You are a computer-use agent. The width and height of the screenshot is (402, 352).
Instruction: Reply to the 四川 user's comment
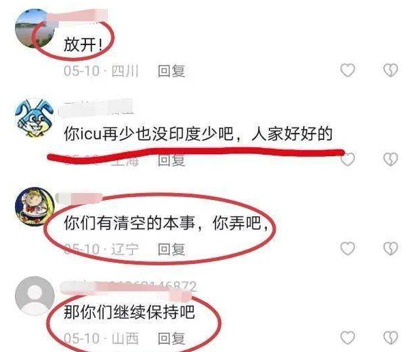[x=171, y=71]
